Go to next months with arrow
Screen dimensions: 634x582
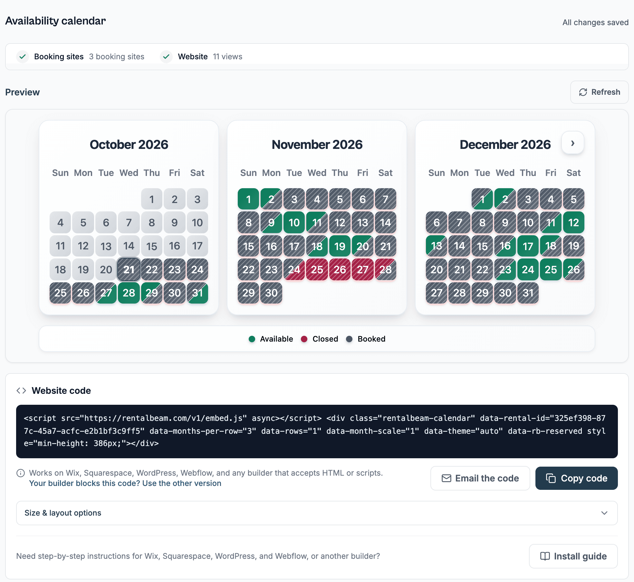click(x=573, y=143)
